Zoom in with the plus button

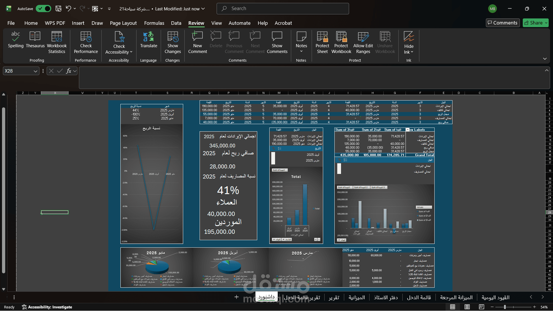tap(535, 307)
